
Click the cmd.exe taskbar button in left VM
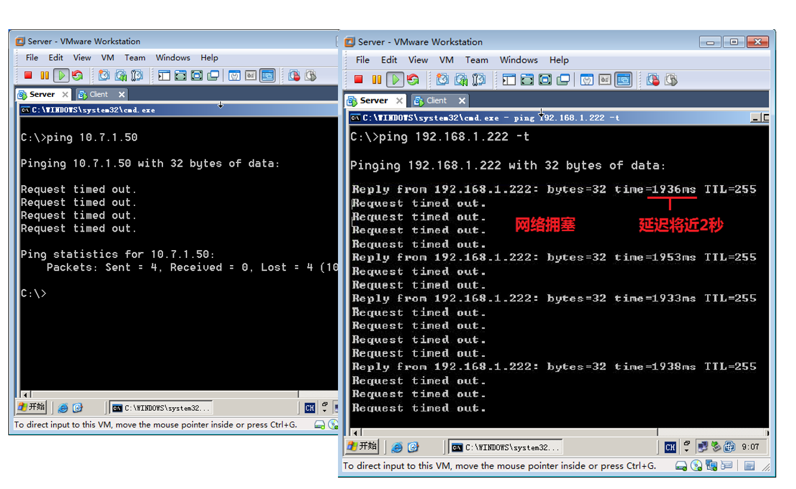click(161, 408)
